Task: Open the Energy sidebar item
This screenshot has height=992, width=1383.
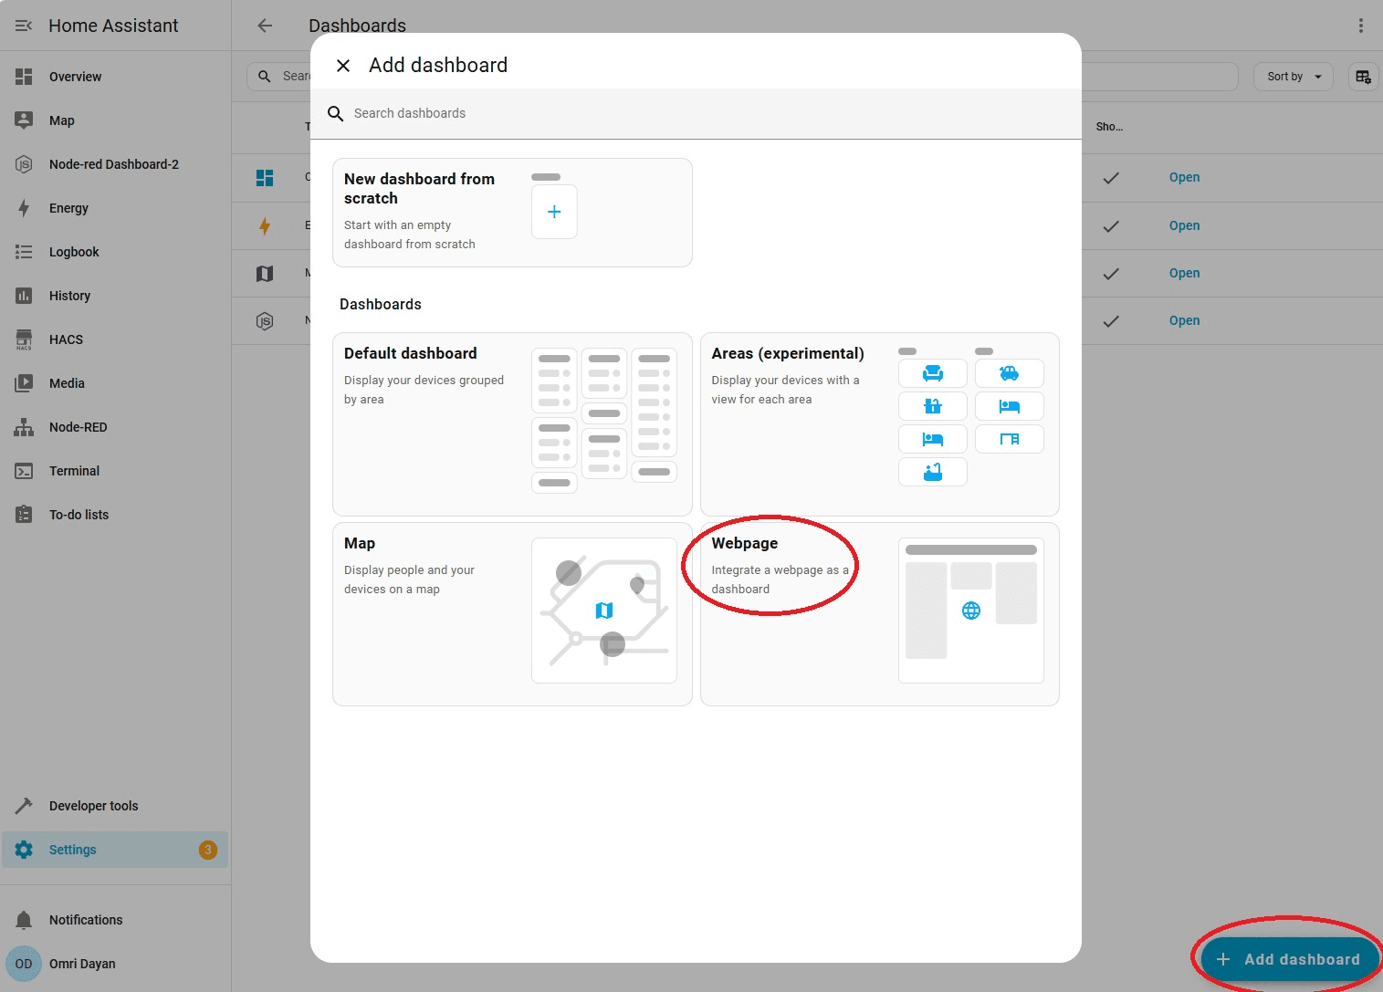Action: click(68, 208)
